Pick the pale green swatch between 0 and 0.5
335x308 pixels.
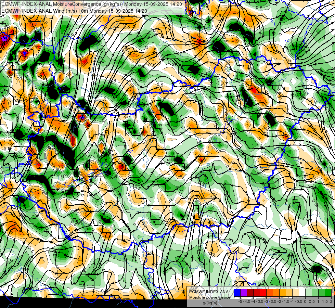click(x=309, y=293)
